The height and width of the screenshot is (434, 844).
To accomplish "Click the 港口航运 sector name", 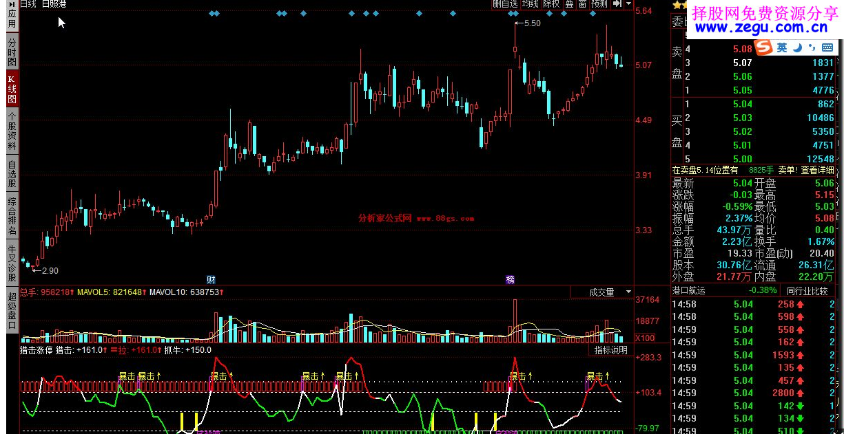I will 690,291.
